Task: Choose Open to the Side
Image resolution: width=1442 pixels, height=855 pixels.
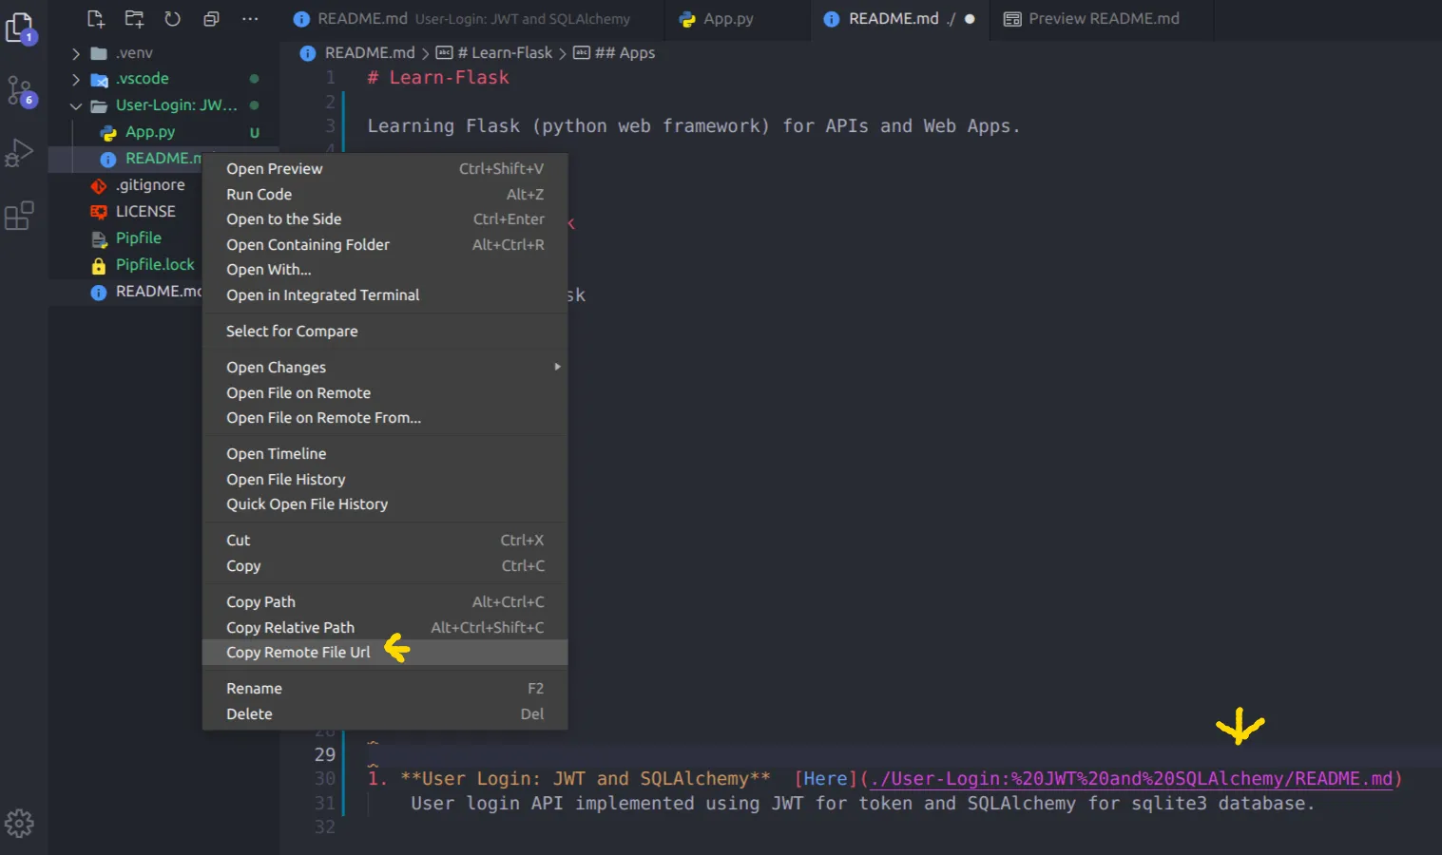Action: pyautogui.click(x=385, y=219)
